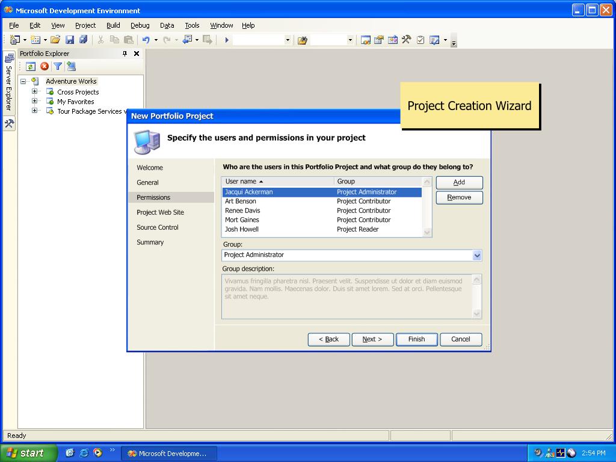Open the Server Explorer side tab
616x462 pixels.
(9, 82)
